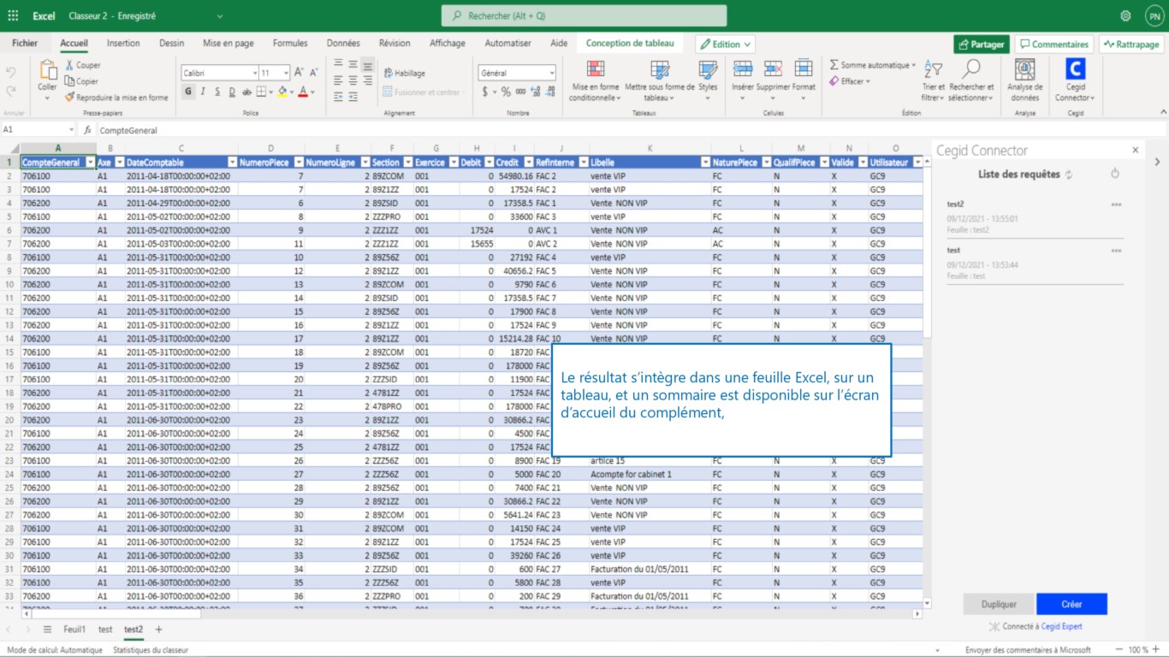
Task: Open settings gear in title bar
Action: pyautogui.click(x=1125, y=16)
